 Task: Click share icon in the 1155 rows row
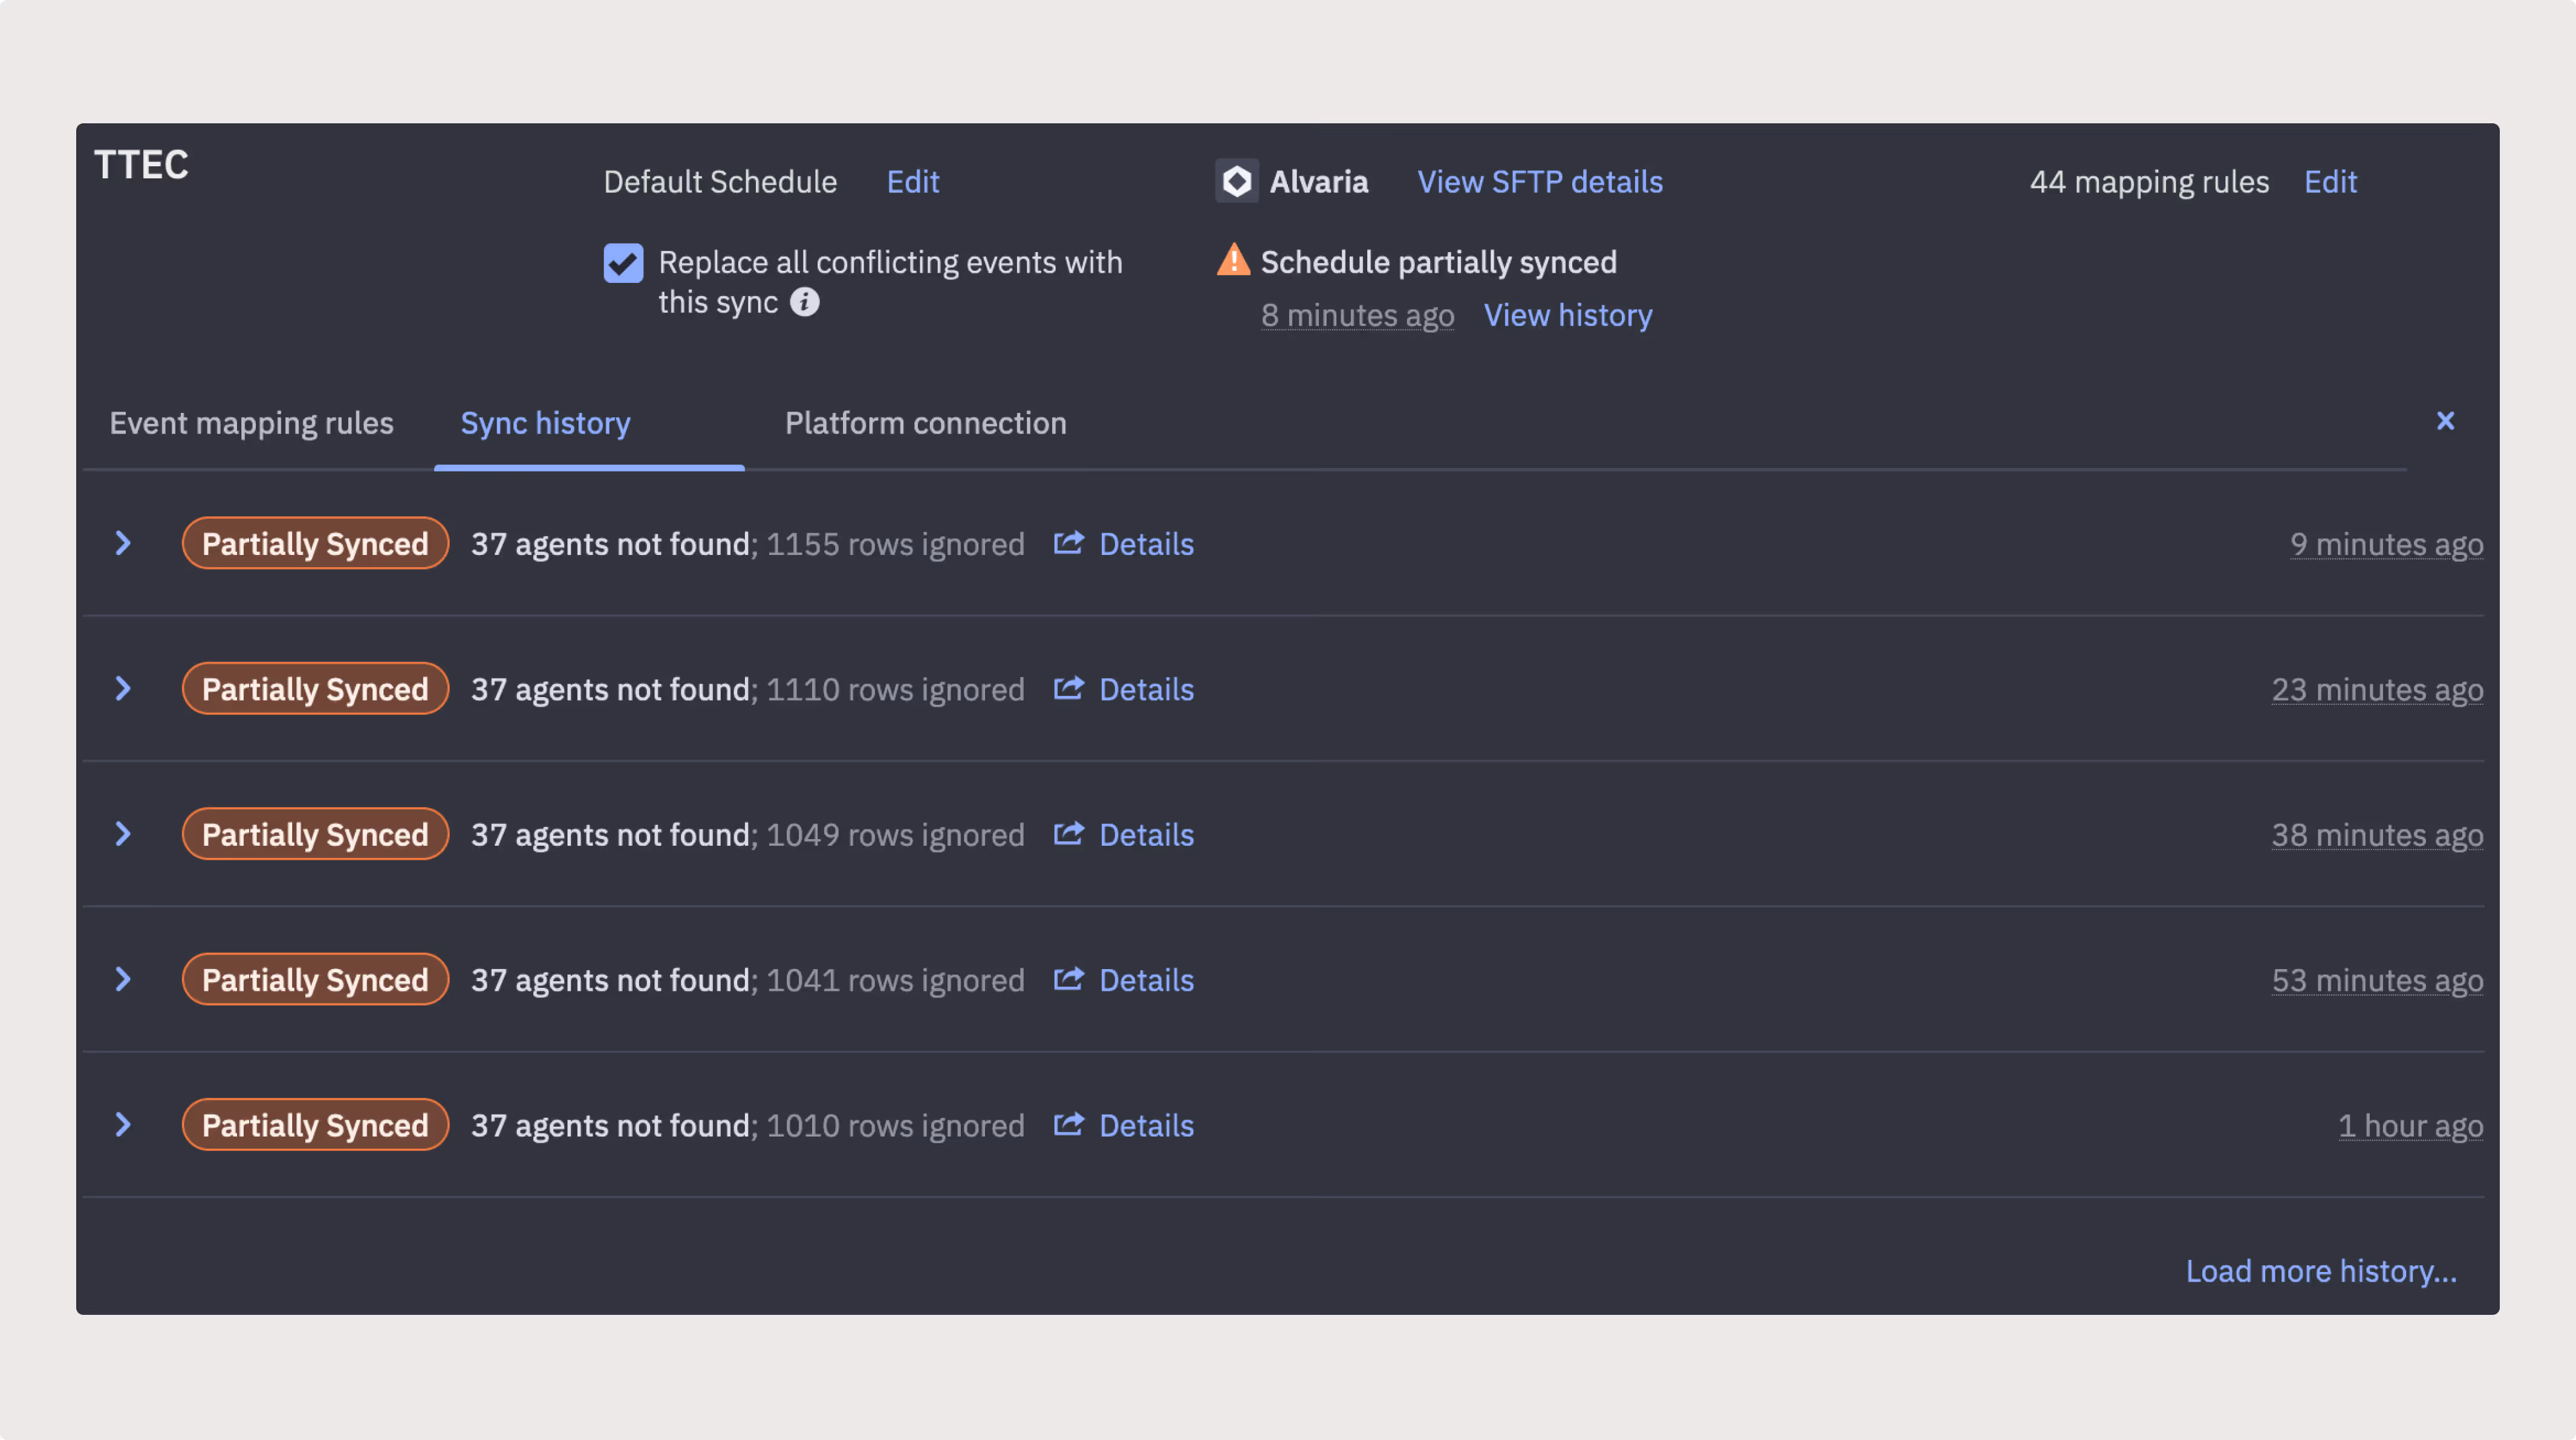click(x=1069, y=543)
